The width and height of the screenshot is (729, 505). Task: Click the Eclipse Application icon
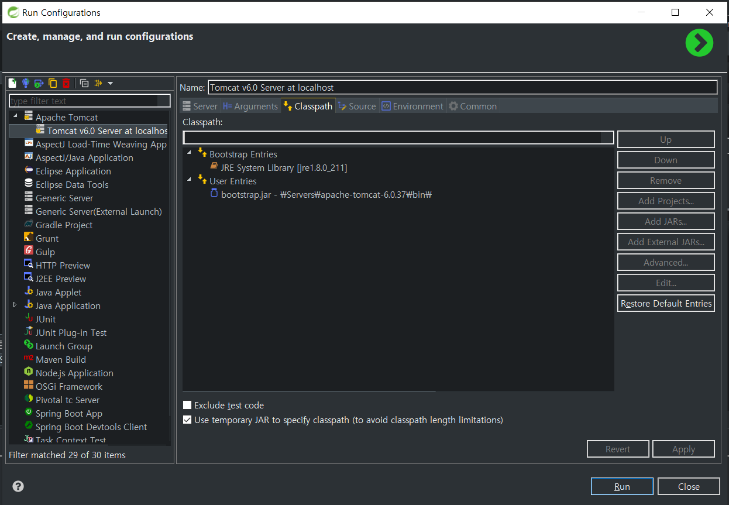pyautogui.click(x=29, y=171)
